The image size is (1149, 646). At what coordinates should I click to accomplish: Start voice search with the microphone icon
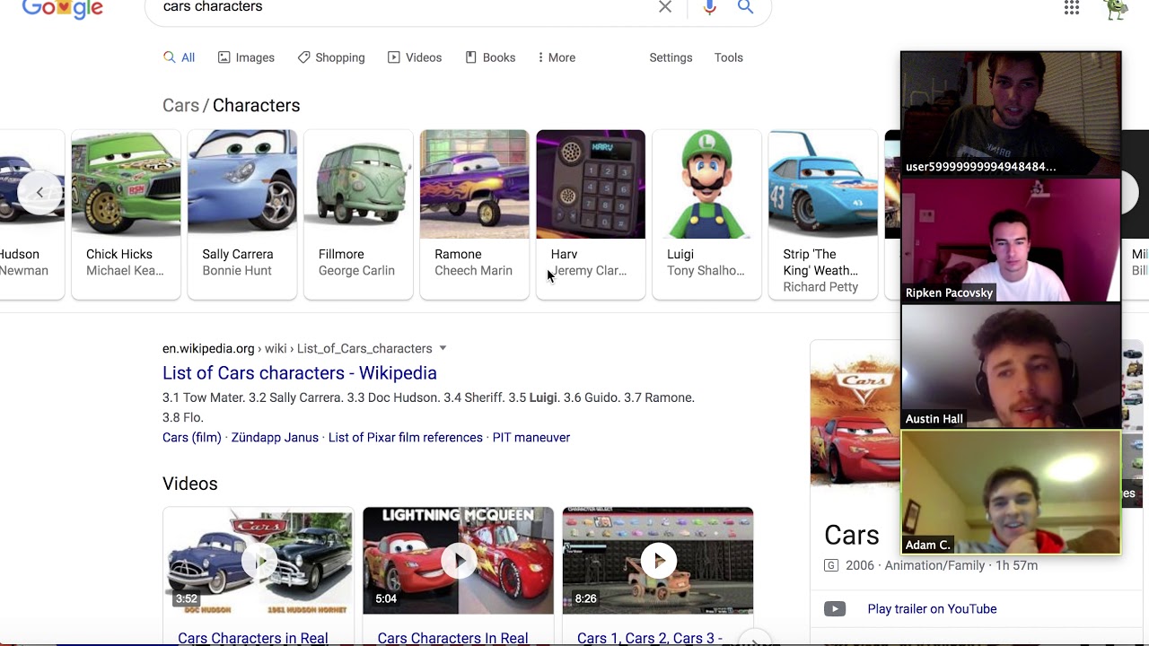click(710, 7)
